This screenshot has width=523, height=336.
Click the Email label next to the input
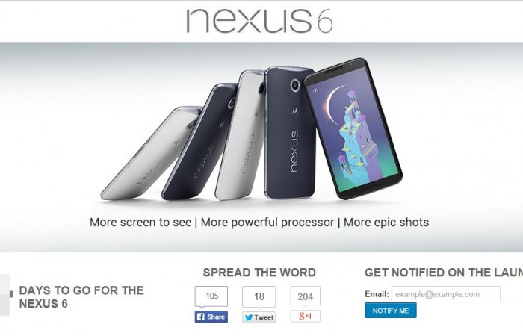pyautogui.click(x=377, y=294)
